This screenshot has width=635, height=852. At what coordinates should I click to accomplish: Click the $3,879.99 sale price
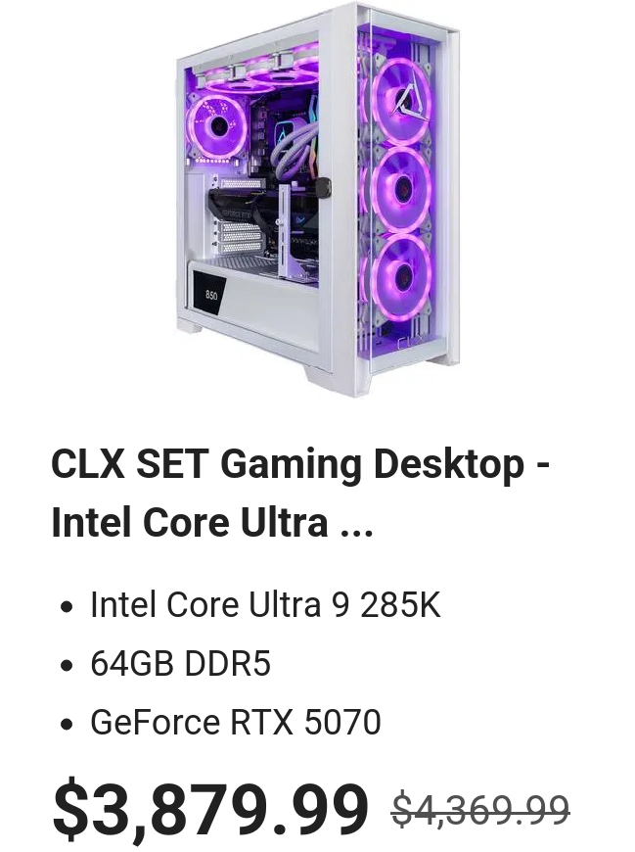[x=210, y=810]
